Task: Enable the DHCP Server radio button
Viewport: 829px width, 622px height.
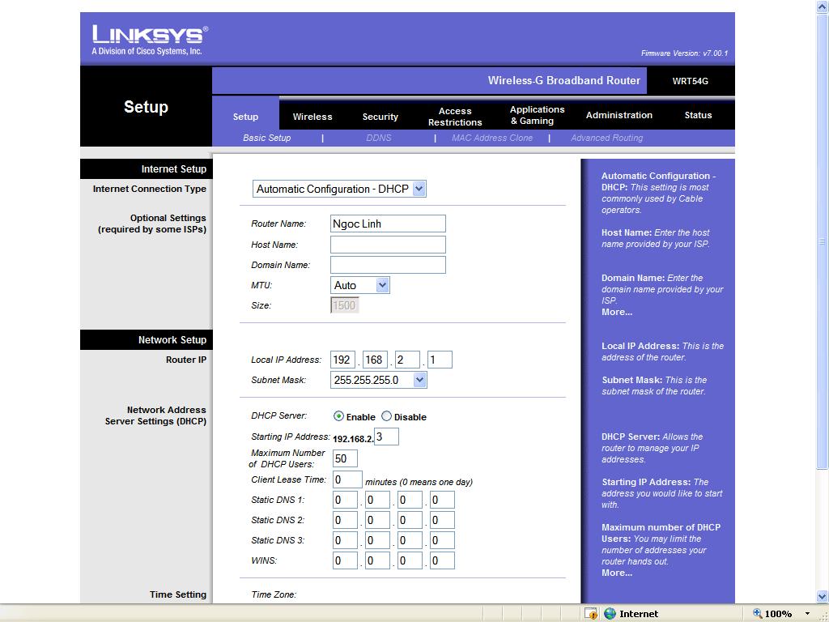Action: click(338, 416)
